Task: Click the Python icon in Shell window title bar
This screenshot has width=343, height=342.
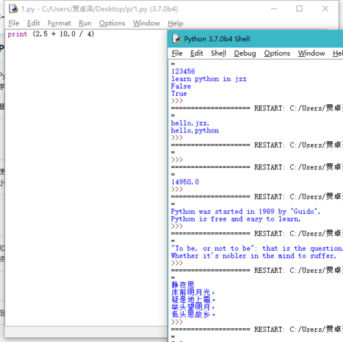Action: coord(176,39)
